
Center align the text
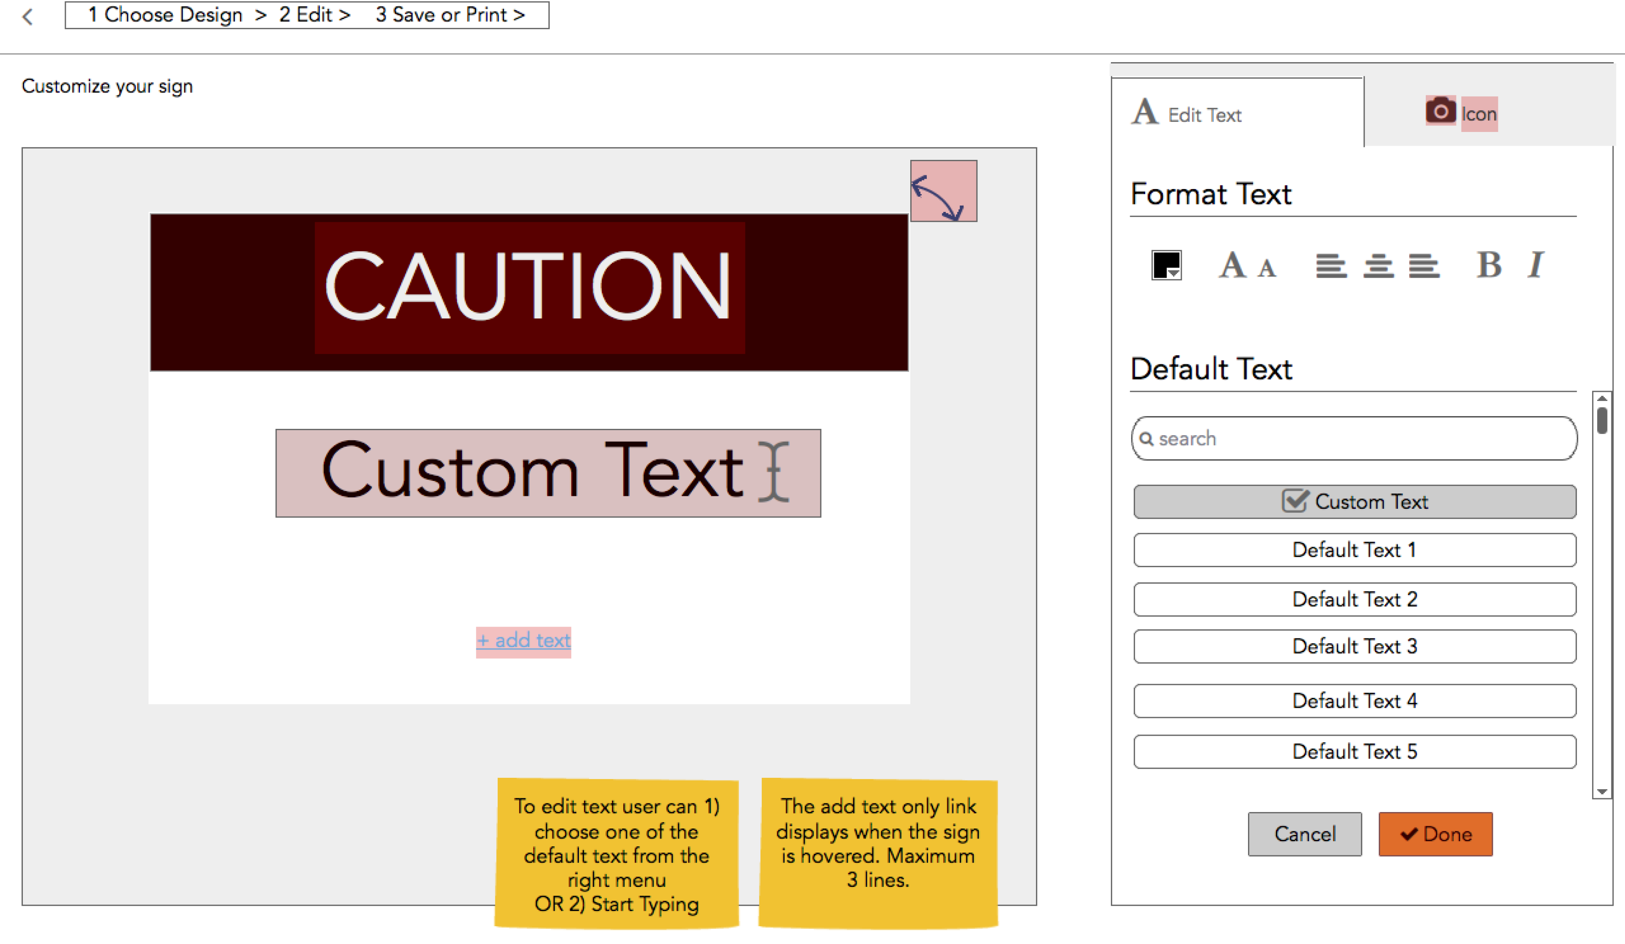click(1378, 265)
